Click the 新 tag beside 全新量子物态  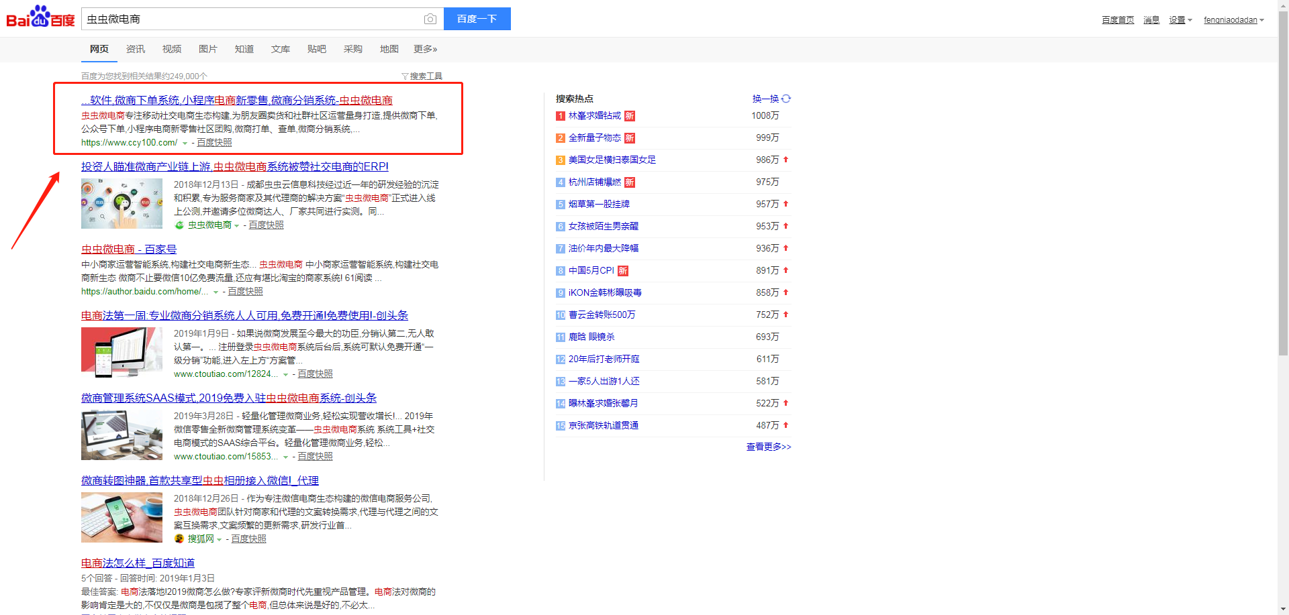(x=629, y=138)
